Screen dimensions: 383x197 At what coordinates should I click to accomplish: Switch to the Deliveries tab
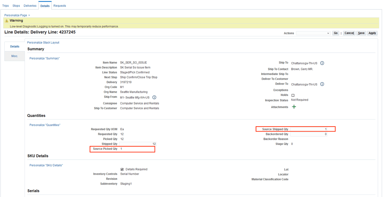tap(30, 5)
